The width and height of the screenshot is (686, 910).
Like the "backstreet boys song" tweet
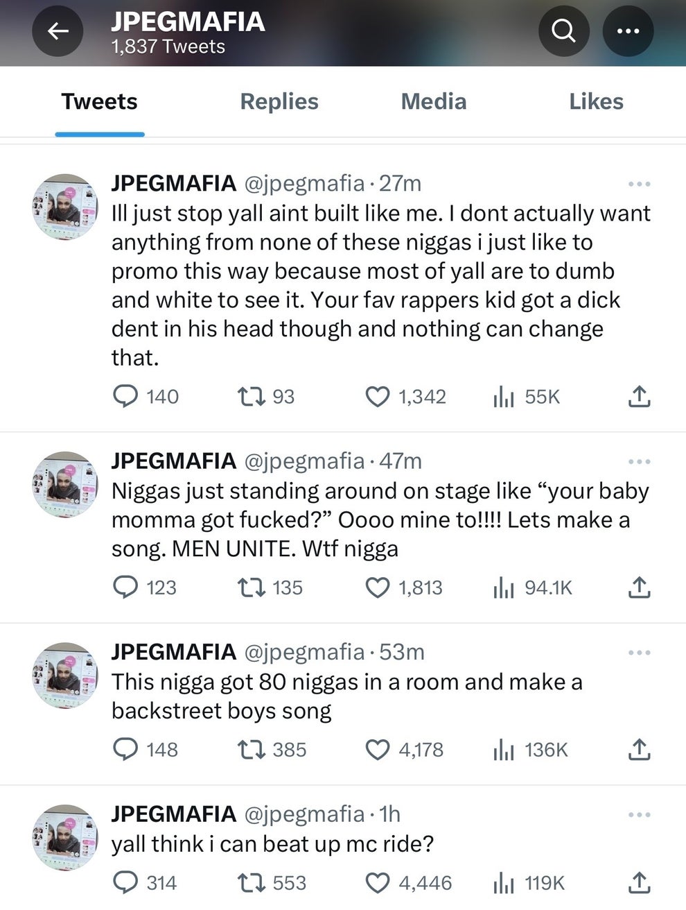point(378,749)
